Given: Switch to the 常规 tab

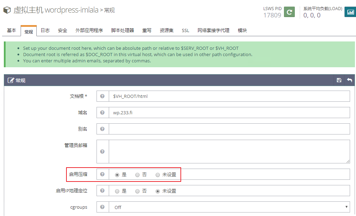Looking at the screenshot, I should pyautogui.click(x=29, y=31).
